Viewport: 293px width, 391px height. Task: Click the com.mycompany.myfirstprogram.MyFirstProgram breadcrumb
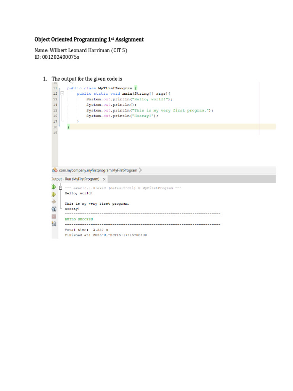pos(98,170)
